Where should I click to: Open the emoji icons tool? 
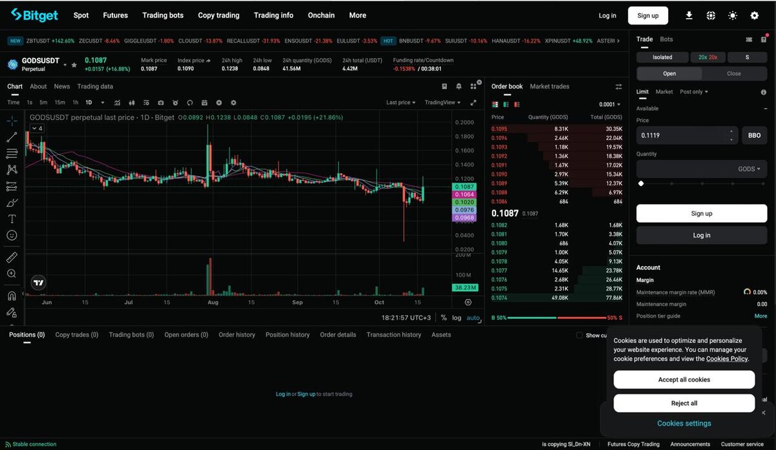click(x=12, y=236)
